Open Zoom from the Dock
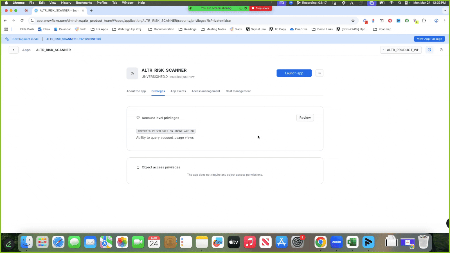Image resolution: width=450 pixels, height=253 pixels. pos(336,242)
